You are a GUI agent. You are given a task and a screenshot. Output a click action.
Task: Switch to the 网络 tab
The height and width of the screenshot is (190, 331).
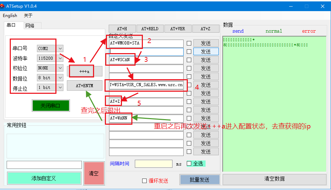(x=30, y=26)
